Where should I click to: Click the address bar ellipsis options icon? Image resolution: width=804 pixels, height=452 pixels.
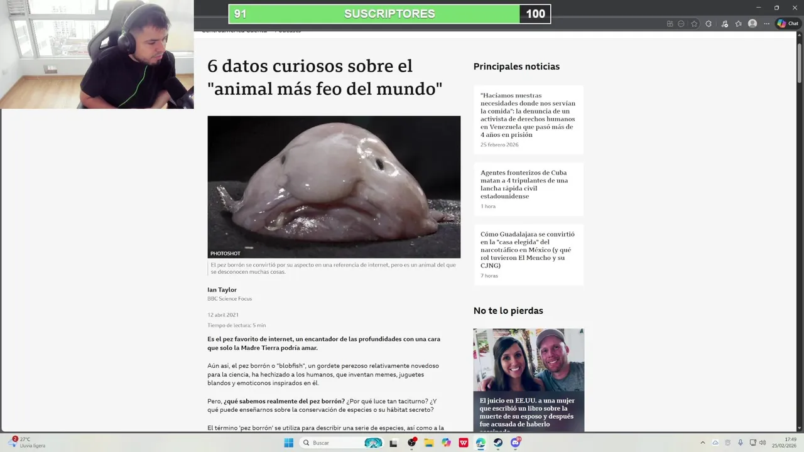point(681,24)
